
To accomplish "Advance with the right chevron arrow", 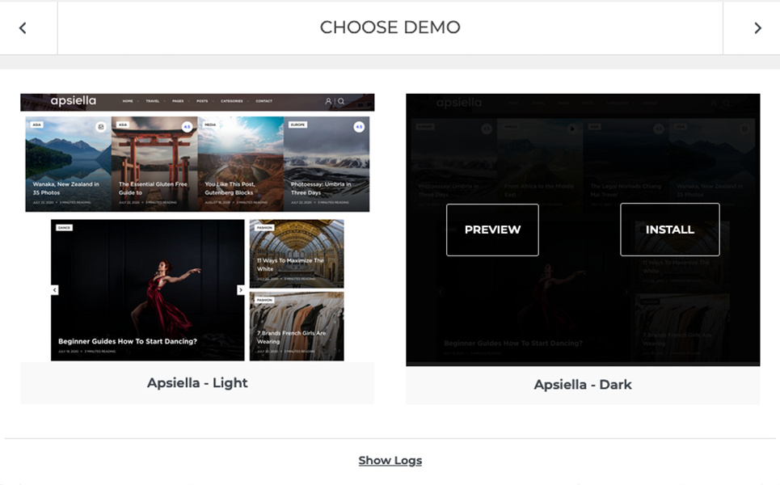I will point(757,27).
